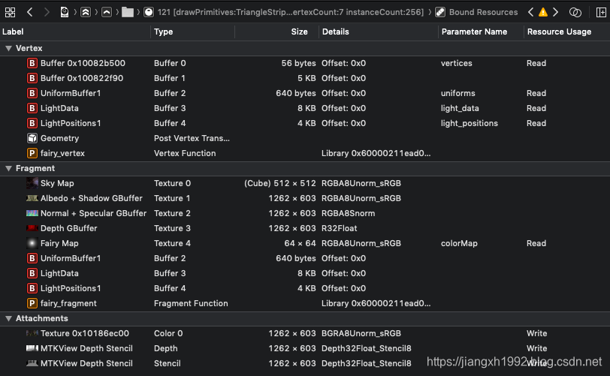Viewport: 610px width, 376px height.
Task: Open the related items grid icon
Action: tap(10, 12)
